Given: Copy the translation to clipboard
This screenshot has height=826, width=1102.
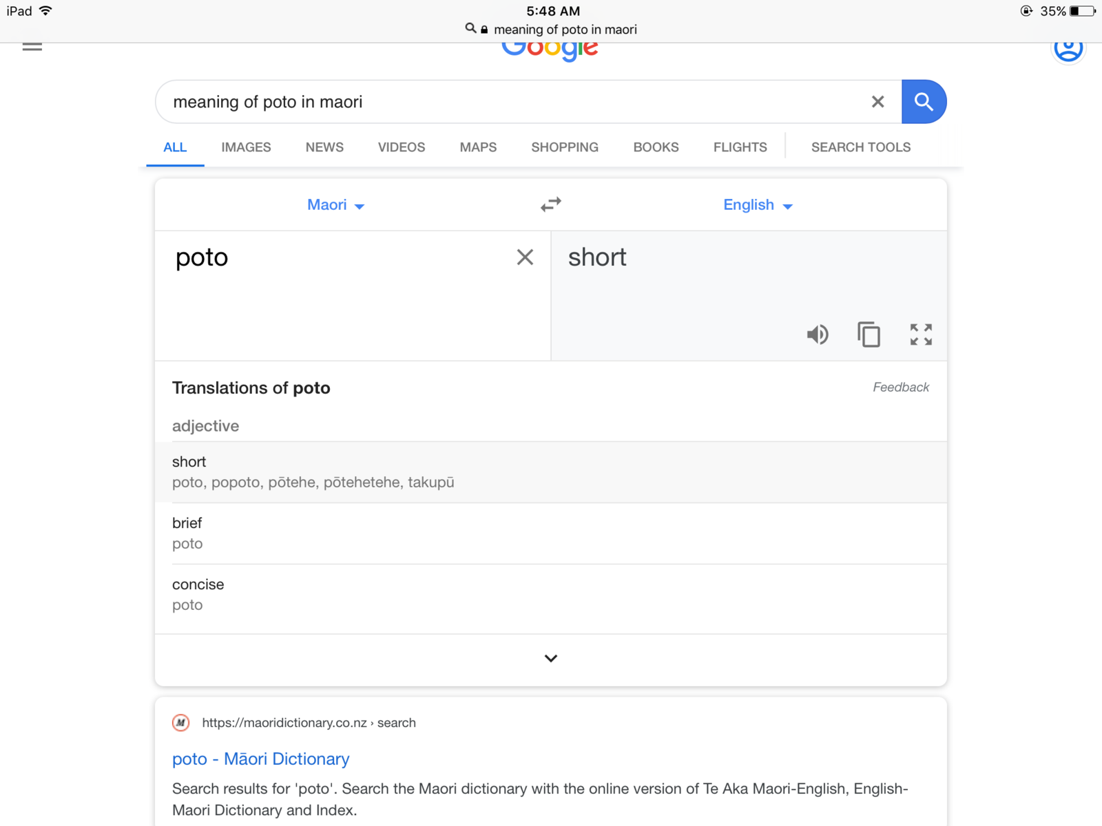Looking at the screenshot, I should pyautogui.click(x=869, y=335).
